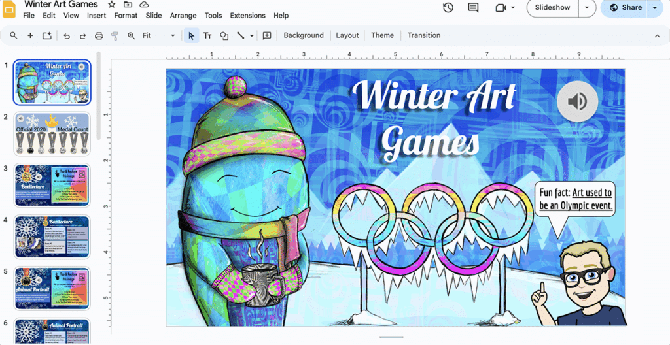The width and height of the screenshot is (670, 345).
Task: Click the Transition button
Action: pyautogui.click(x=423, y=35)
